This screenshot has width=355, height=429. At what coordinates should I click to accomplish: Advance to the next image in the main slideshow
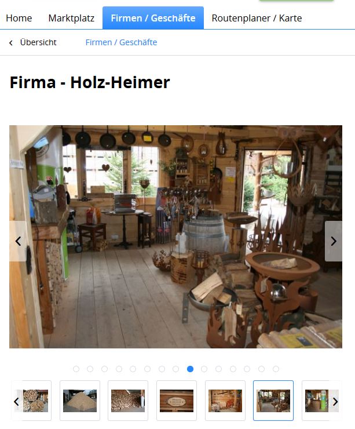(334, 241)
